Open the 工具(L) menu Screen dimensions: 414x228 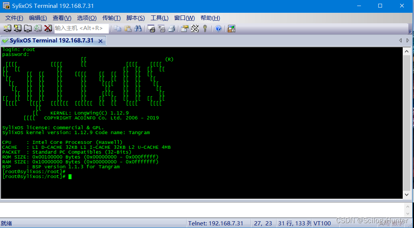click(160, 18)
